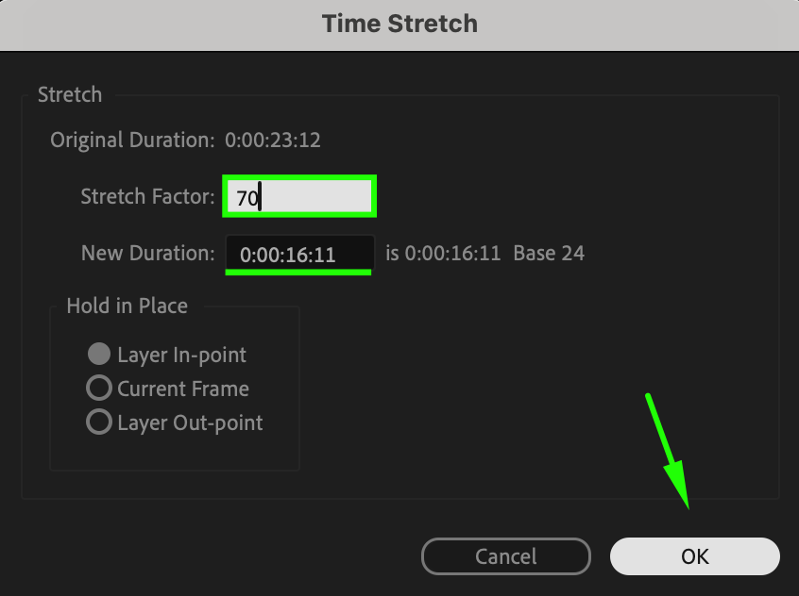Click the Stretch Factor input field

(299, 197)
